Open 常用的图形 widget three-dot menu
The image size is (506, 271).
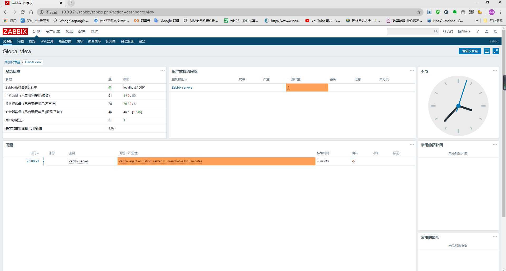[495, 237]
